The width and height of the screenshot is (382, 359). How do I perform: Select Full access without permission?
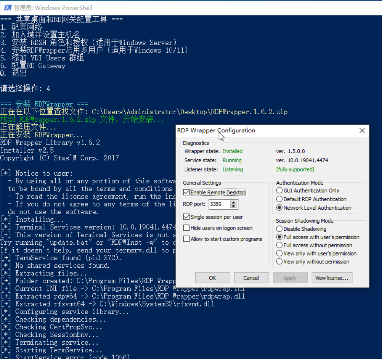click(x=279, y=245)
